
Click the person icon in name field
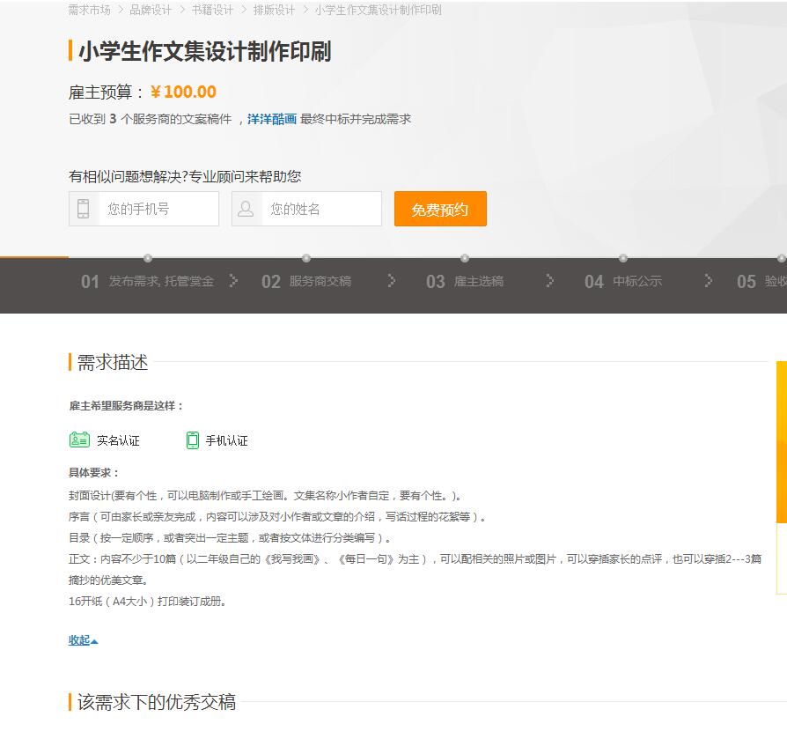[246, 209]
